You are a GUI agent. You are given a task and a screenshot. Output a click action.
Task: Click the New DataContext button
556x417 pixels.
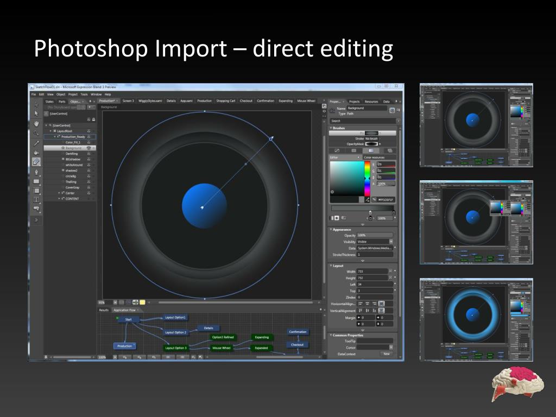click(387, 354)
